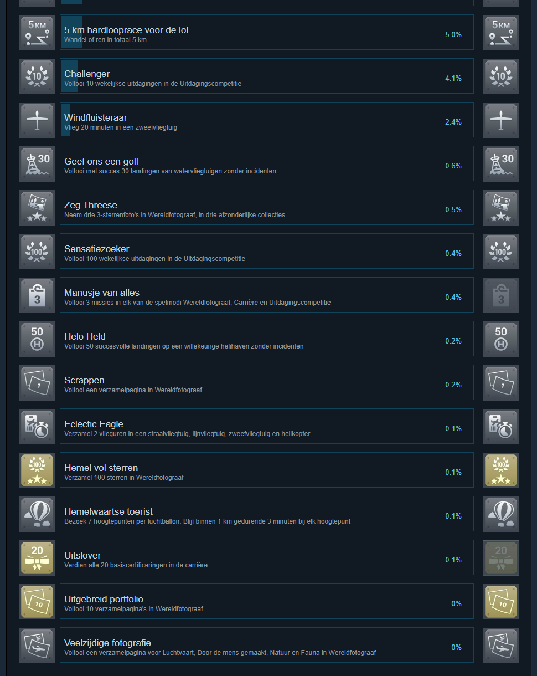Click the left Zeg Threese photo stars icon
The width and height of the screenshot is (537, 676).
(37, 208)
